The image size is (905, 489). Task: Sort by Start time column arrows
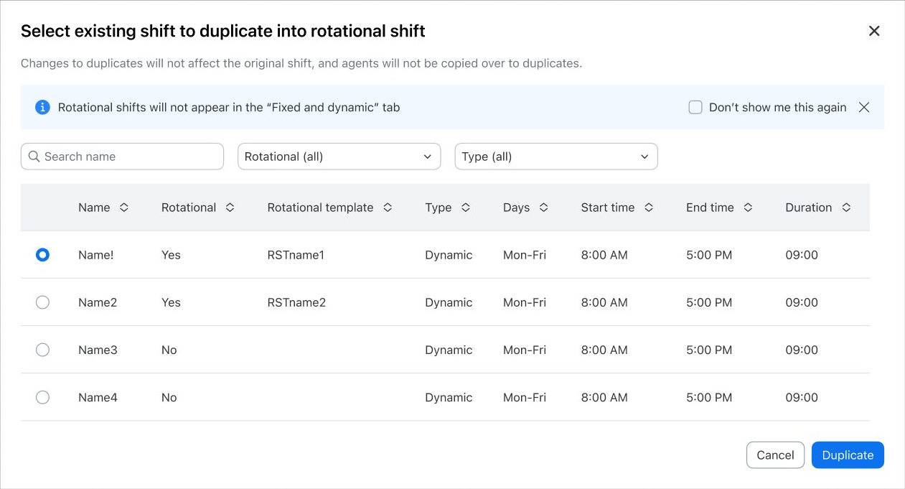coord(649,208)
